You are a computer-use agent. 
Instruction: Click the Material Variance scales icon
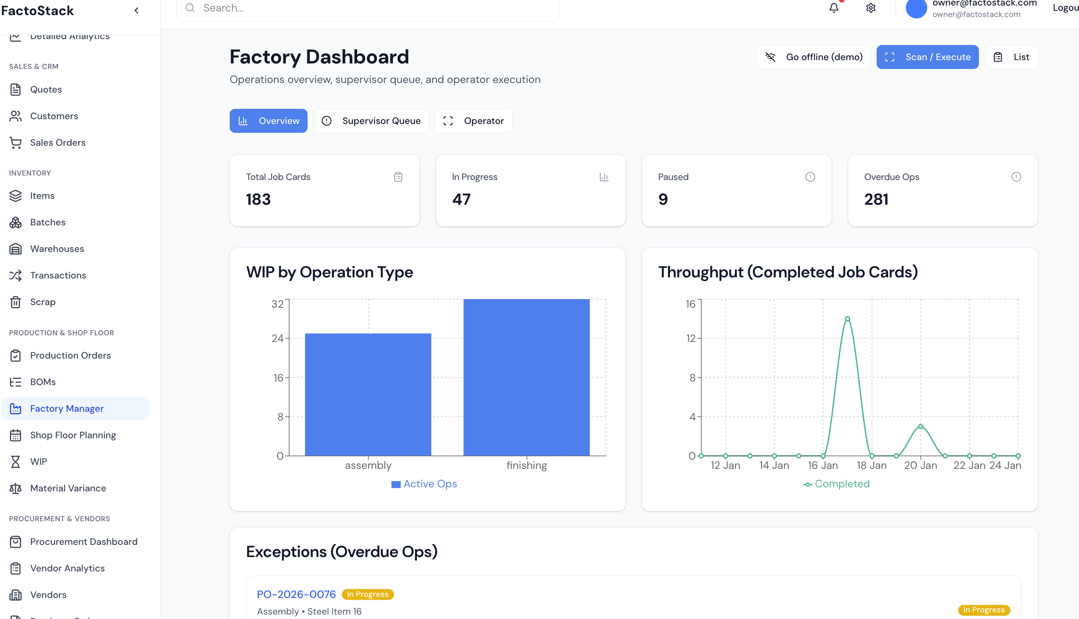tap(16, 488)
